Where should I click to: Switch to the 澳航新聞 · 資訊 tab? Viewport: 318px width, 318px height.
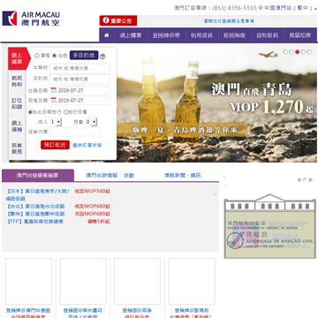click(x=183, y=176)
